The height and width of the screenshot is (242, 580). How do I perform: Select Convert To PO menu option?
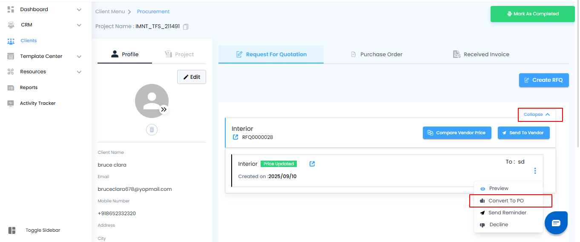pyautogui.click(x=506, y=201)
